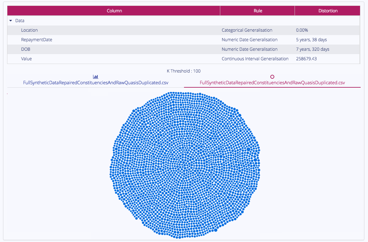The height and width of the screenshot is (242, 368).
Task: Click the Continuous Interval Generalisation cell
Action: point(255,59)
